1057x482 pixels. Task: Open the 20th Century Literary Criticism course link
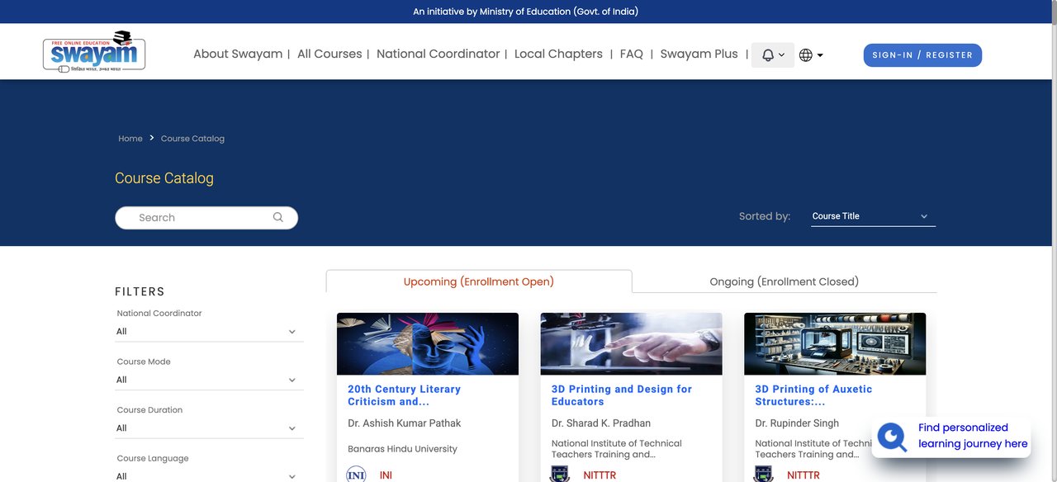click(x=403, y=395)
